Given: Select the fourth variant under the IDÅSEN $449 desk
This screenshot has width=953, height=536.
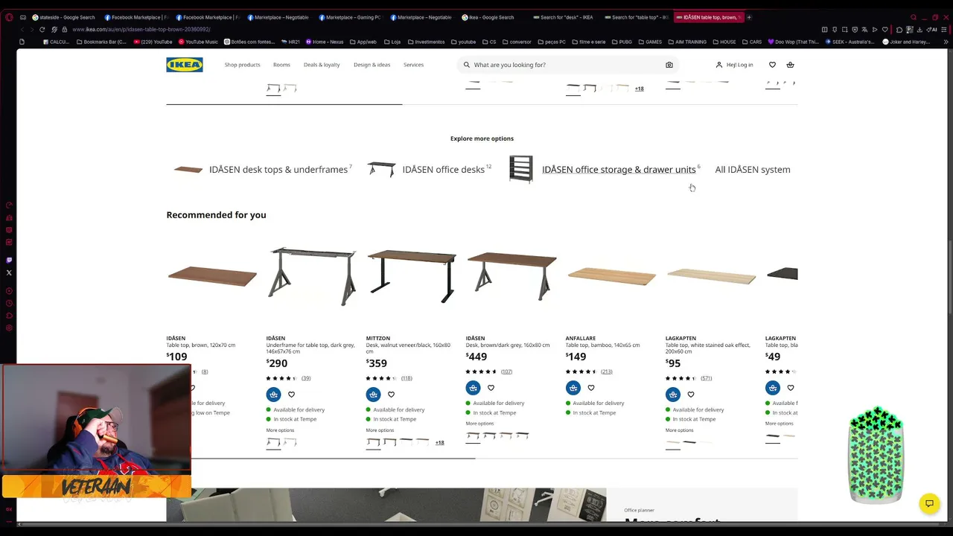Looking at the screenshot, I should 522,435.
